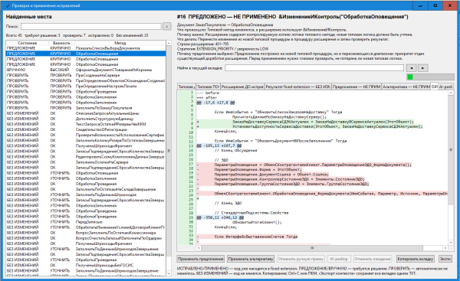The width and height of the screenshot is (460, 281).
Task: Click down arrow of diff pane vertical scrollbar
Action: pyautogui.click(x=451, y=242)
